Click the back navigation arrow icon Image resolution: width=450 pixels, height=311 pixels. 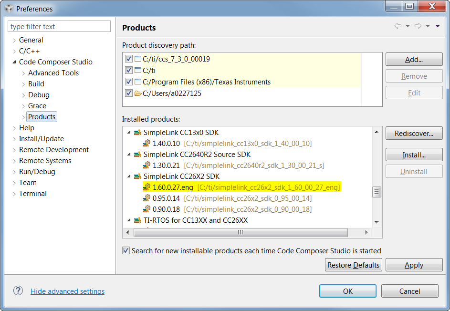(x=398, y=26)
